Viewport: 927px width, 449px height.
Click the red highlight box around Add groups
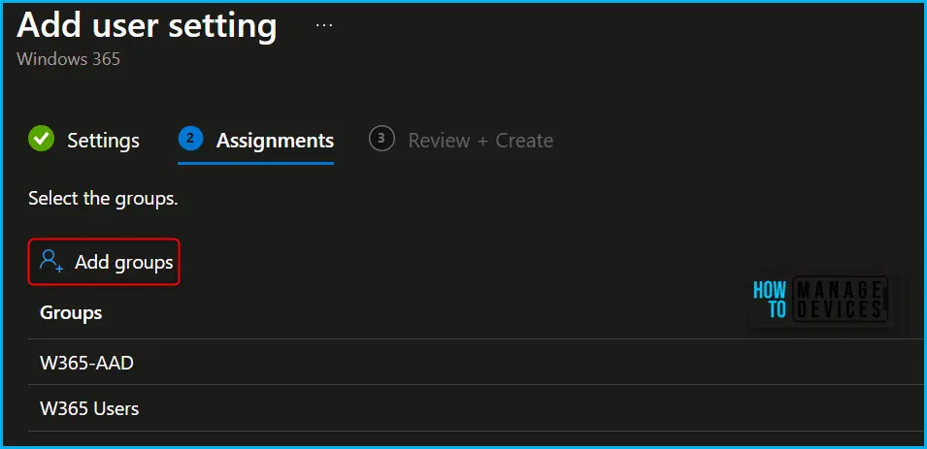tap(104, 262)
